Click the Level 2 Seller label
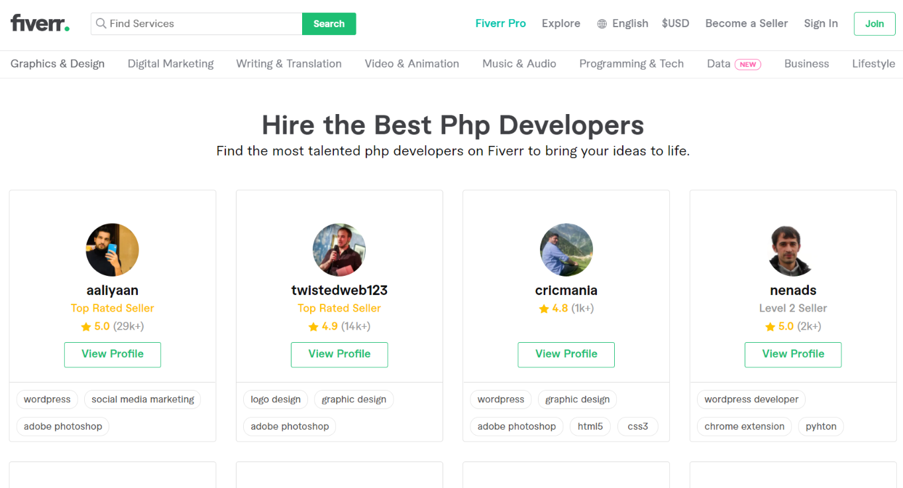 tap(793, 308)
